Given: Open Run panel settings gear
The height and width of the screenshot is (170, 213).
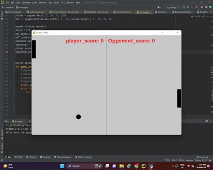Looking at the screenshot, I should coord(207,121).
